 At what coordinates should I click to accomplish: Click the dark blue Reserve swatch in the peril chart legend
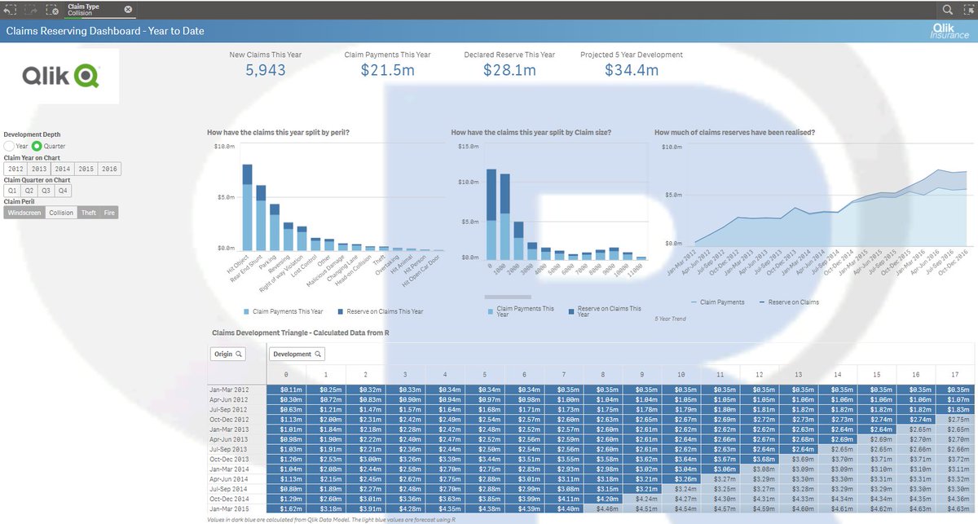pyautogui.click(x=340, y=311)
